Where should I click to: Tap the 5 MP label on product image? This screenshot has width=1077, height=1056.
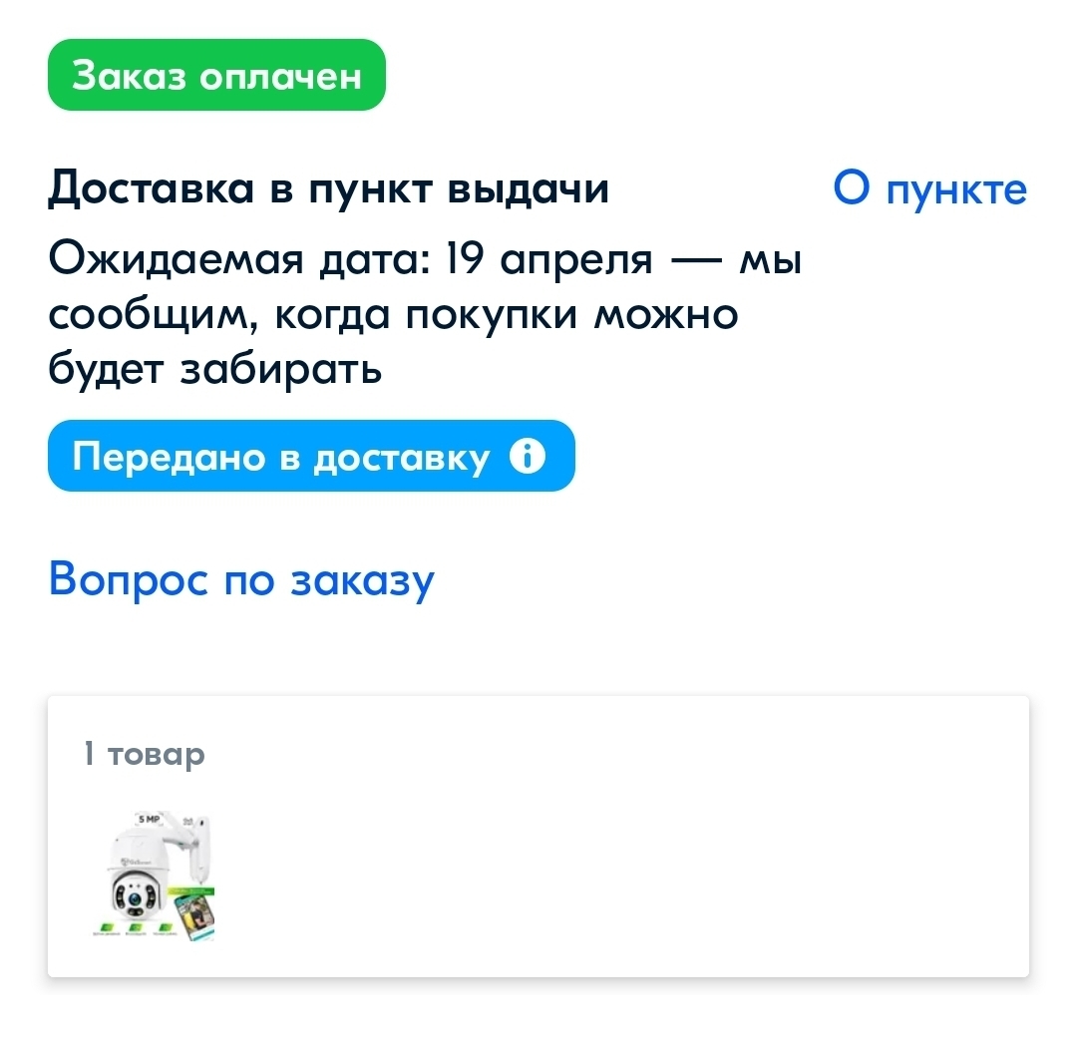[149, 819]
